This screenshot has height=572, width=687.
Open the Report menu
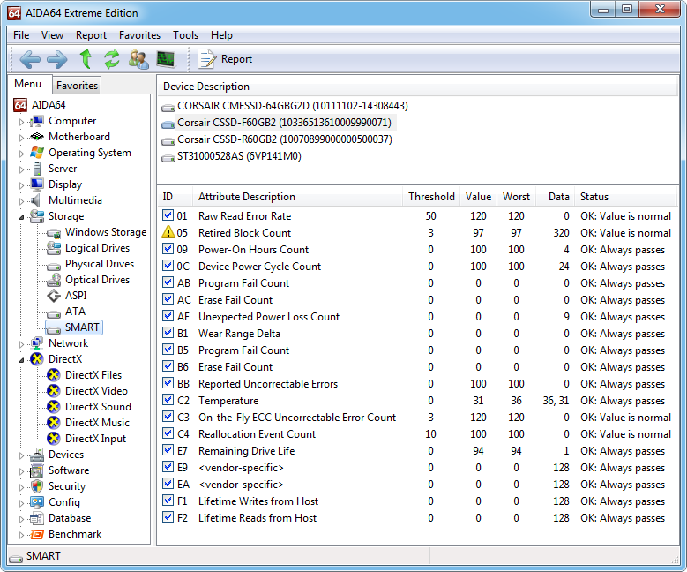tap(91, 35)
